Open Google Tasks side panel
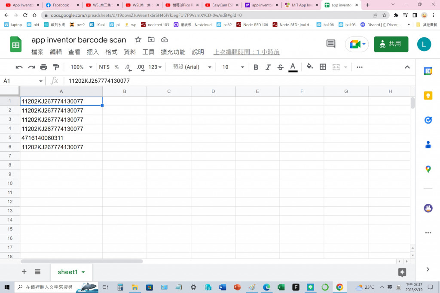This screenshot has width=440, height=293. click(428, 120)
